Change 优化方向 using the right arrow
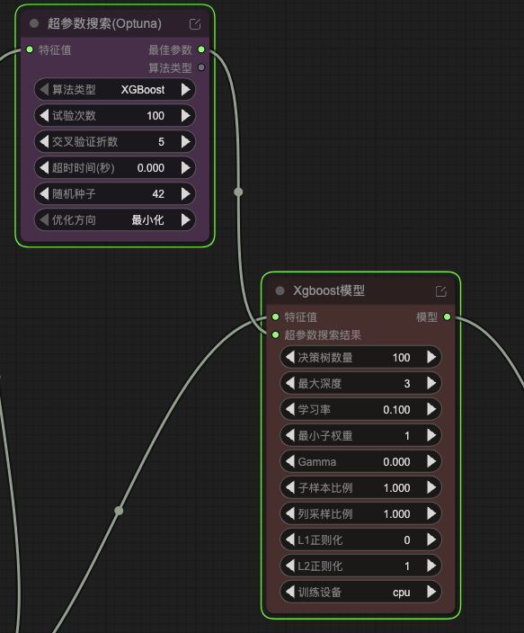This screenshot has height=633, width=524. coord(186,220)
